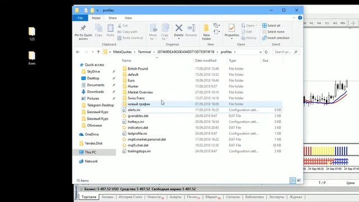This screenshot has height=202, width=359.
Task: Click the History command in ribbon
Action: pos(249,38)
